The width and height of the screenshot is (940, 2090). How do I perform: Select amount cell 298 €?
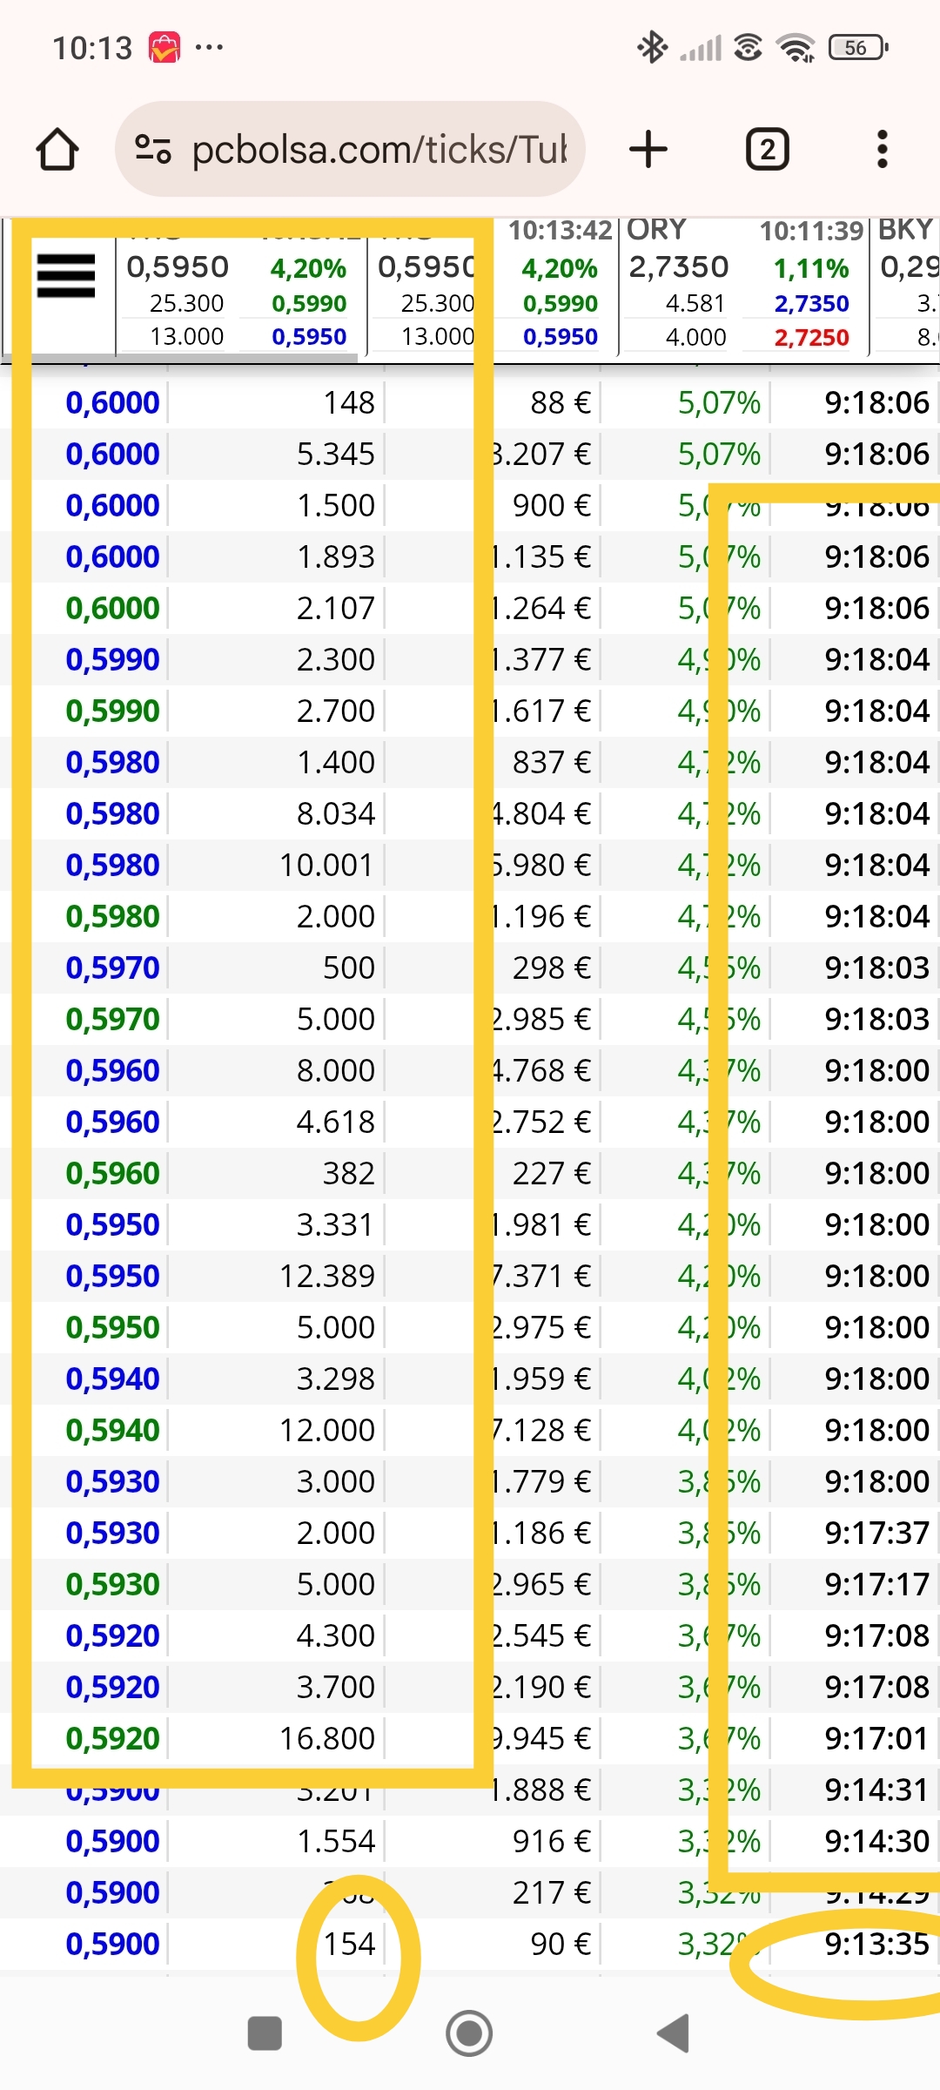pyautogui.click(x=552, y=967)
